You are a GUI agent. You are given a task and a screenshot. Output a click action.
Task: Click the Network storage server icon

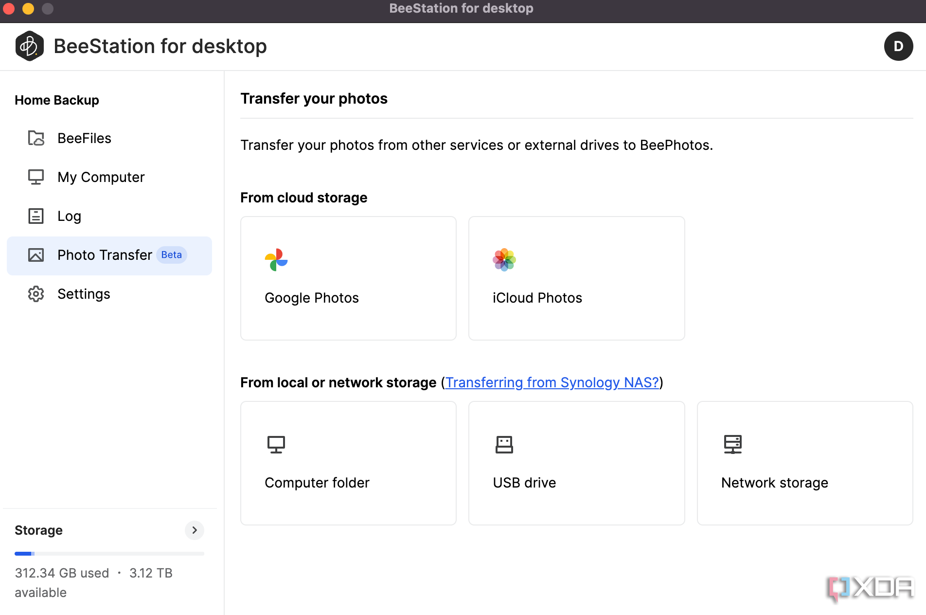(733, 444)
